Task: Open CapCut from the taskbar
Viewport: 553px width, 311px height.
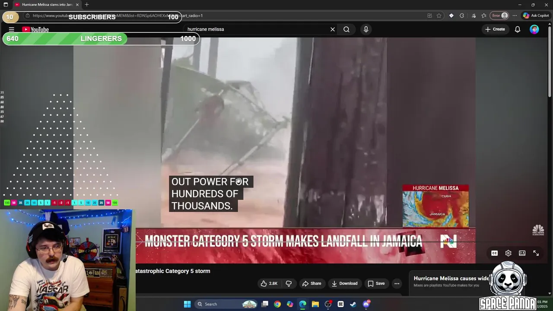Action: [x=340, y=304]
